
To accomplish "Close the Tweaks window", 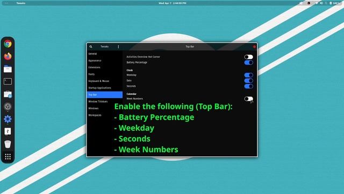I will coord(254,47).
